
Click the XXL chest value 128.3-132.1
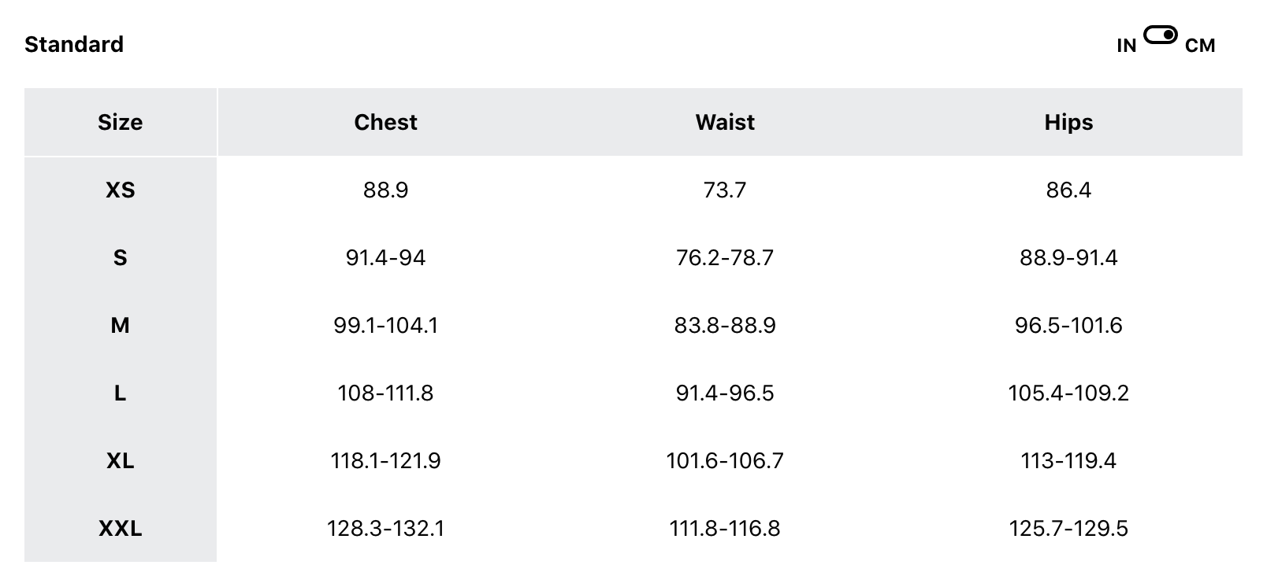(385, 528)
